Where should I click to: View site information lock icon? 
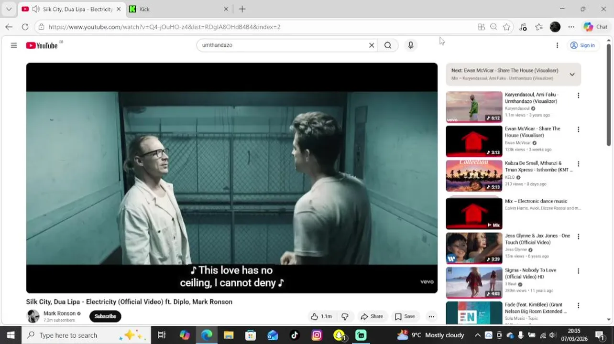(x=42, y=27)
